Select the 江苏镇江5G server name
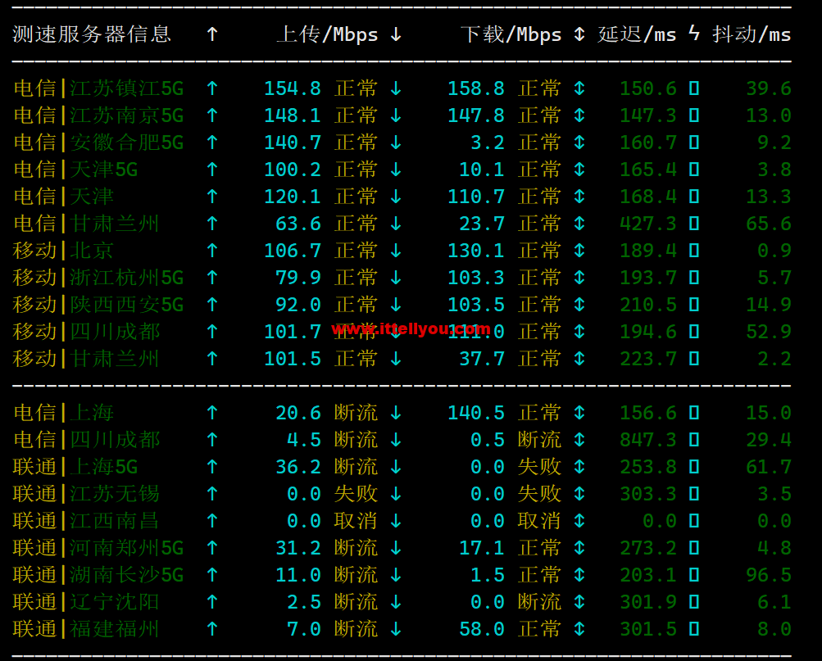The width and height of the screenshot is (822, 661). pyautogui.click(x=126, y=88)
